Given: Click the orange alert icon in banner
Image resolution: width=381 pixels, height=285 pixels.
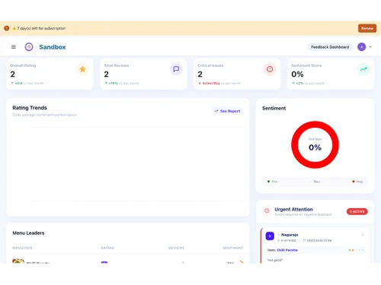Looking at the screenshot, I should [x=7, y=28].
